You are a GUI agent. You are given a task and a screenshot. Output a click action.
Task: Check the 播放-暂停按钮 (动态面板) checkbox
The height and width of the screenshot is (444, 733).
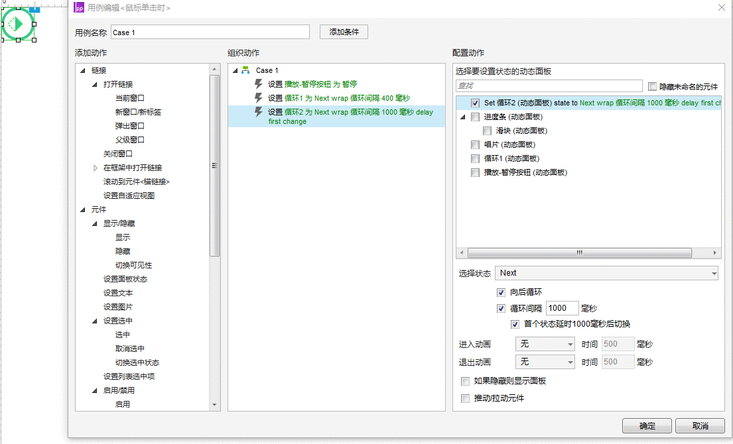click(475, 173)
